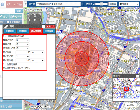Screen dimensions: 140x110
Task: Open the 同心円の数 dropdown
Action: (22, 56)
